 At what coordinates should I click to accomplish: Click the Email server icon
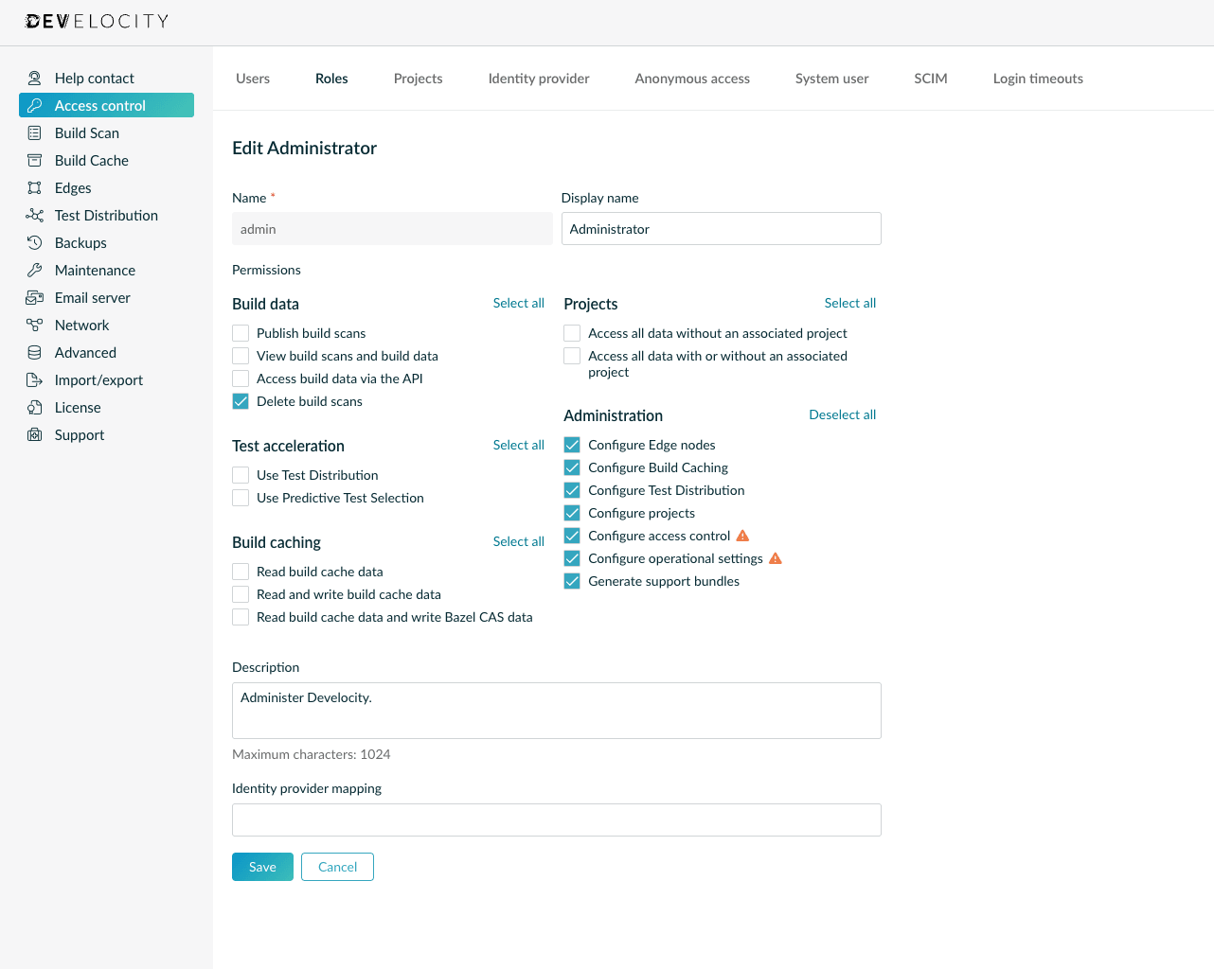pos(35,298)
